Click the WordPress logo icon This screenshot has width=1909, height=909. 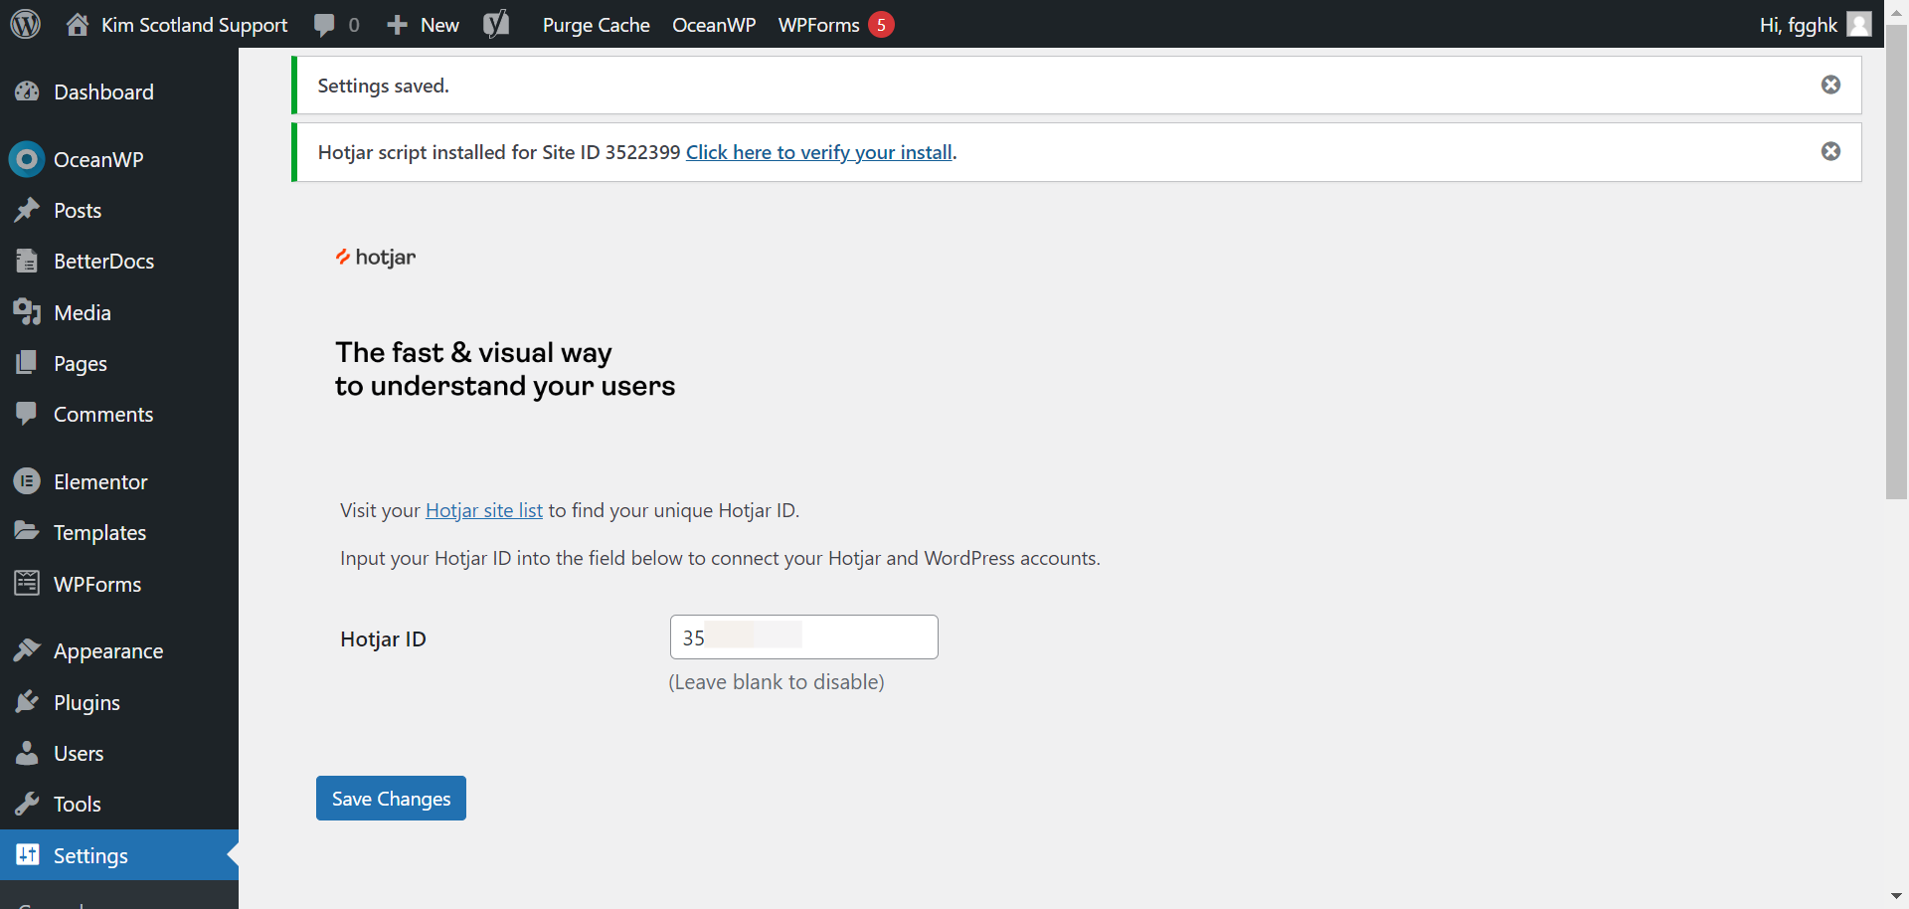pyautogui.click(x=25, y=24)
